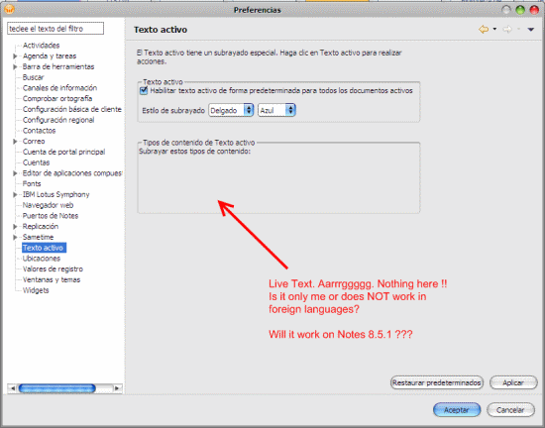Select Fonts in the preferences tree
The width and height of the screenshot is (545, 428).
[x=32, y=183]
